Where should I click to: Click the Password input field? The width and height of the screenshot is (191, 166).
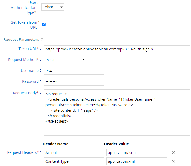point(74,82)
